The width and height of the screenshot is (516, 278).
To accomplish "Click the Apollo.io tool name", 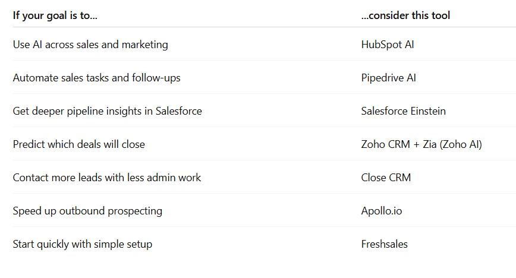I will (382, 211).
